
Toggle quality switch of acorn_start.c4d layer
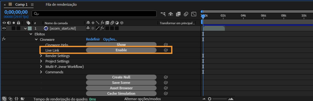tap(98, 28)
